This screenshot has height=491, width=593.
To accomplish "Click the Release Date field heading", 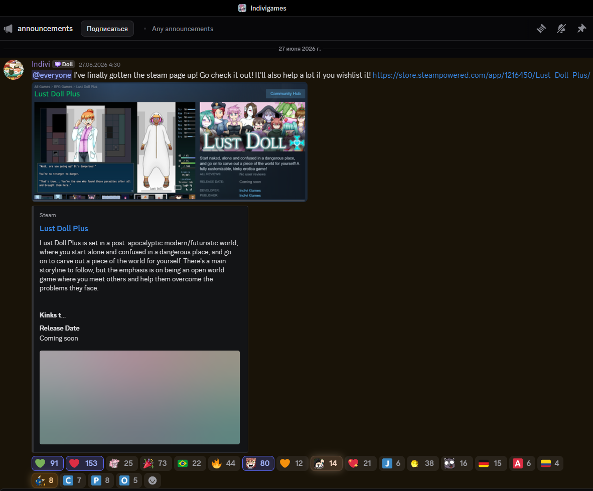I will (x=59, y=328).
